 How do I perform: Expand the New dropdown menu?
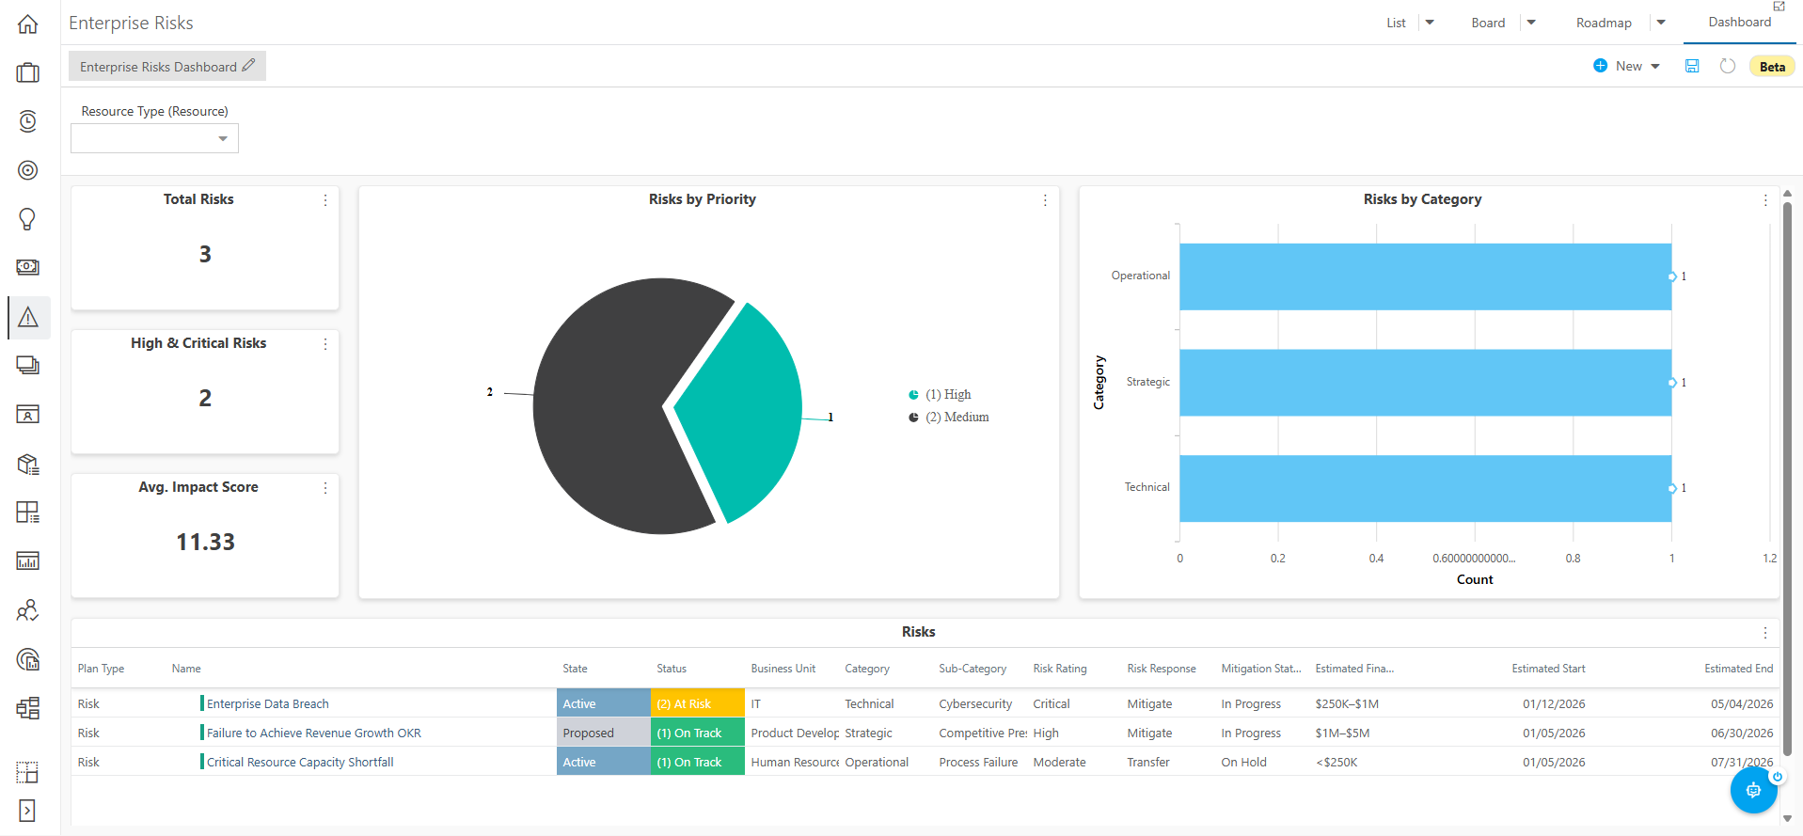[x=1655, y=66]
